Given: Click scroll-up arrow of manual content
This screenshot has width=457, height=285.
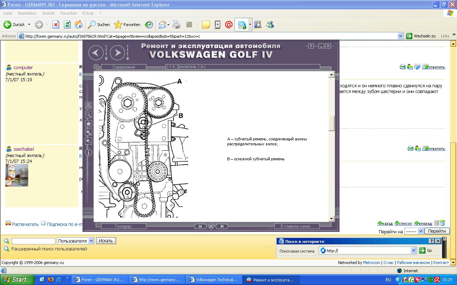Looking at the screenshot, I should (x=331, y=75).
